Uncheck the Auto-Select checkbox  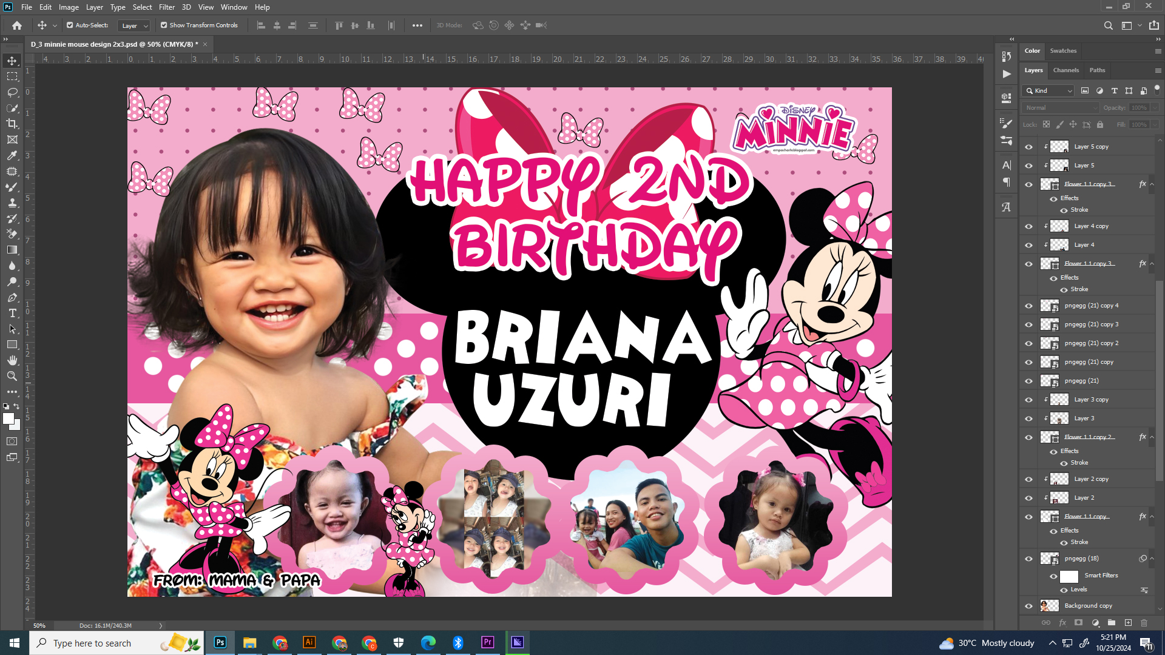pyautogui.click(x=70, y=25)
